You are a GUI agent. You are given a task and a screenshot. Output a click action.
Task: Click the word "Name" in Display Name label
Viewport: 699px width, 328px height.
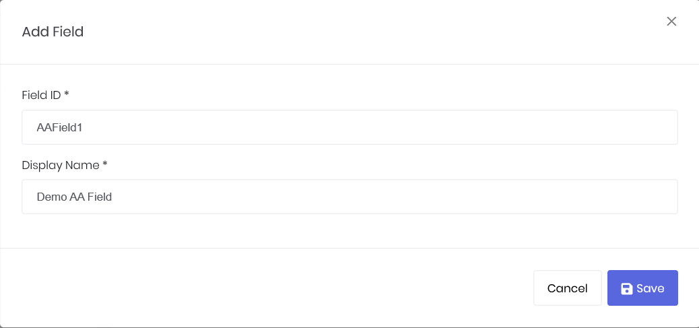click(x=83, y=165)
